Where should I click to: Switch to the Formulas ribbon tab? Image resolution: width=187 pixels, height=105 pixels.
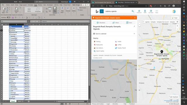pyautogui.click(x=30, y=5)
